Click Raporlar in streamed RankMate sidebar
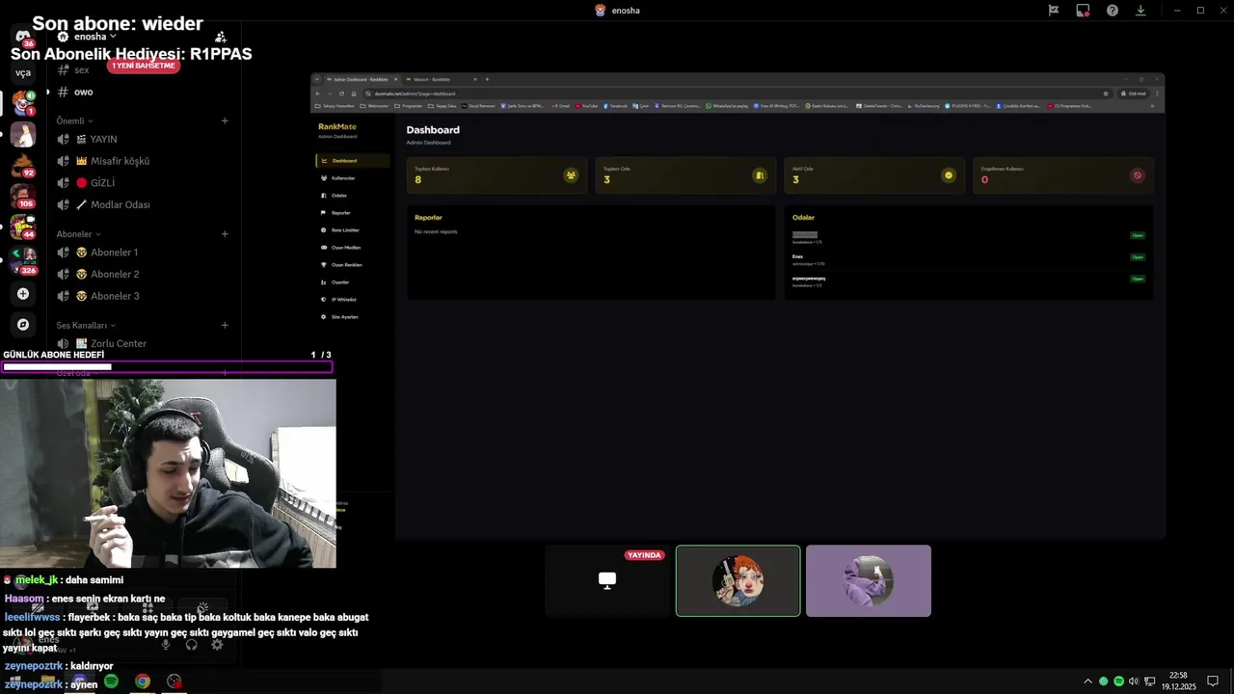This screenshot has height=694, width=1234. 352,213
